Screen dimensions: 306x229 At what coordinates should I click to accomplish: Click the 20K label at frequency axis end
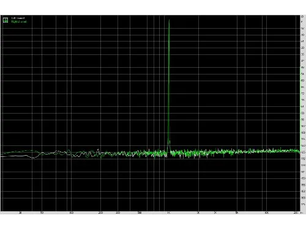point(296,213)
